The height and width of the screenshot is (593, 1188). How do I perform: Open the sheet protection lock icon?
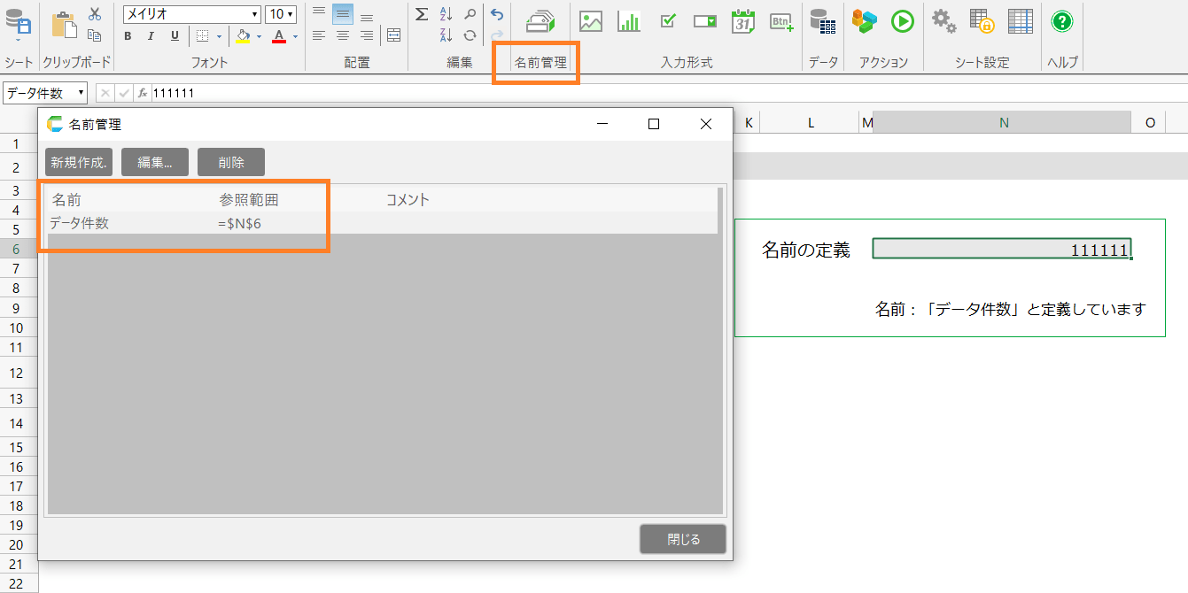tap(981, 22)
